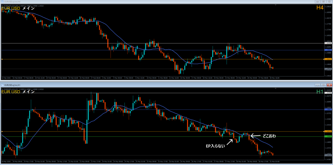Click the 1.15585 value on H1 price scale
The image size is (333, 165).
[328, 119]
